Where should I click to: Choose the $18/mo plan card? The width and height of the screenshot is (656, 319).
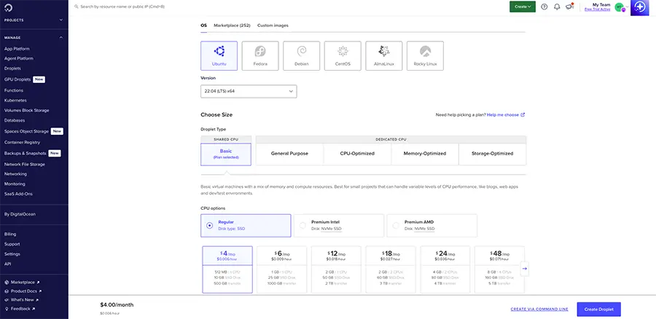point(391,269)
